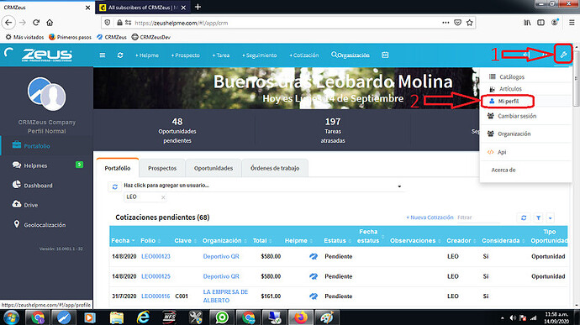Expand the caret dropdown next to the filter funnel
This screenshot has width=580, height=325.
[x=550, y=218]
